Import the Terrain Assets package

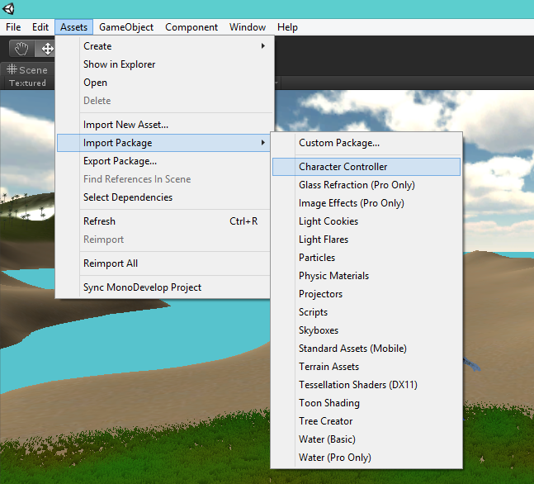pyautogui.click(x=366, y=367)
